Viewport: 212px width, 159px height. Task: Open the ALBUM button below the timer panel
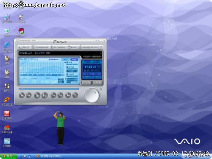point(86,83)
